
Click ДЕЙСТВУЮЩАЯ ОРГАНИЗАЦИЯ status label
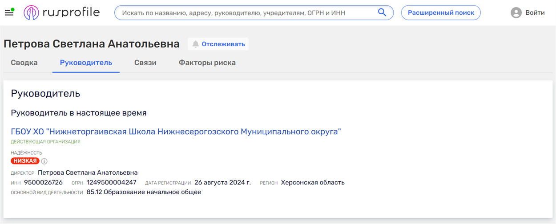point(45,142)
